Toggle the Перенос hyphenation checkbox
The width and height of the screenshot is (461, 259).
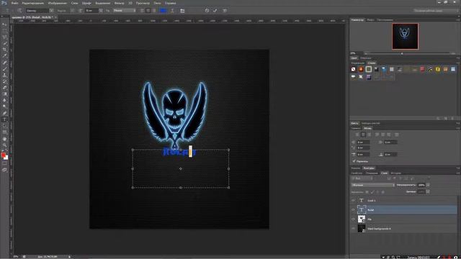click(x=354, y=161)
